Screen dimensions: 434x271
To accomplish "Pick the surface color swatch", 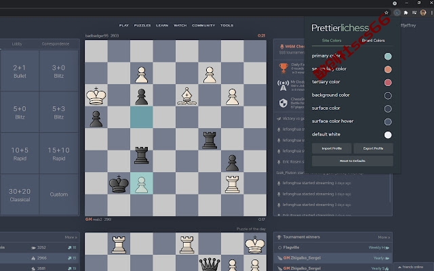I will coord(388,108).
